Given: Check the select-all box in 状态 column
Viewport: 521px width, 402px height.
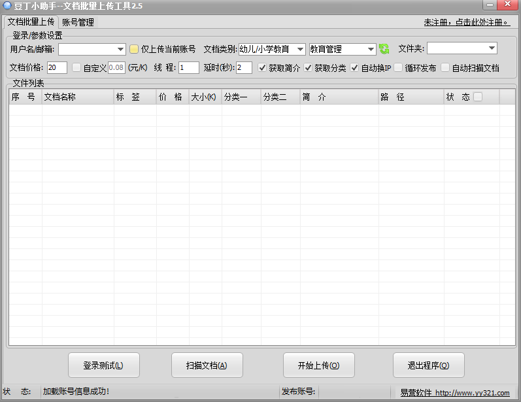Looking at the screenshot, I should (x=478, y=97).
